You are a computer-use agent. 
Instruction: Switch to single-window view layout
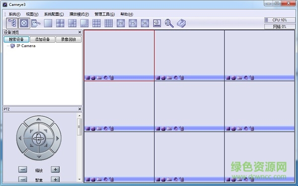(x=48, y=23)
